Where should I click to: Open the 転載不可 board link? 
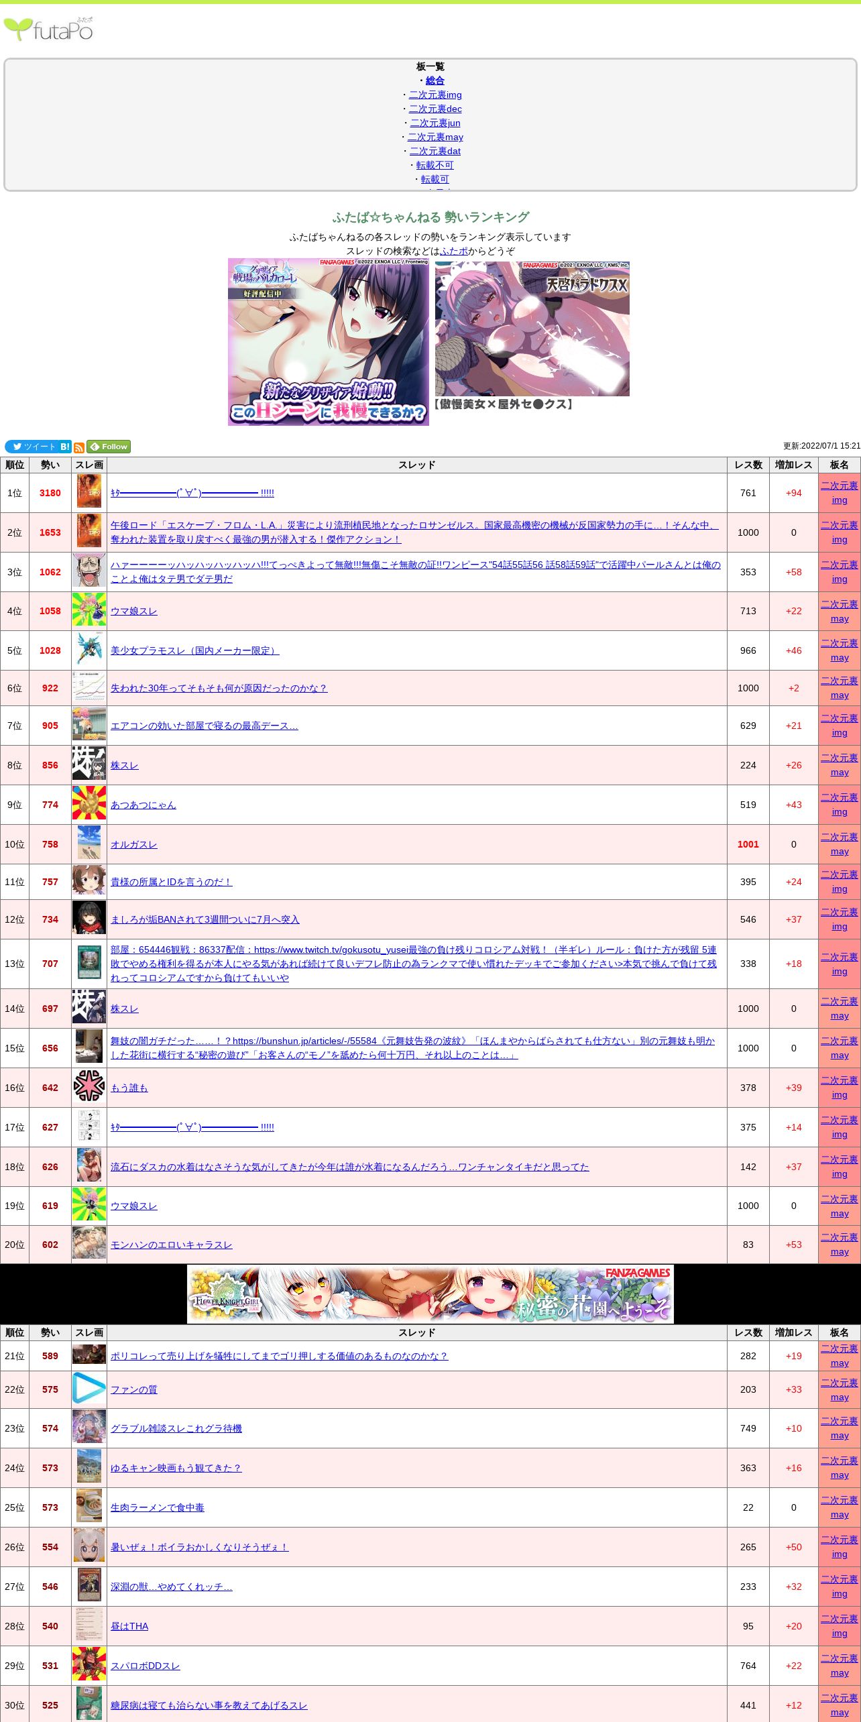[x=435, y=165]
